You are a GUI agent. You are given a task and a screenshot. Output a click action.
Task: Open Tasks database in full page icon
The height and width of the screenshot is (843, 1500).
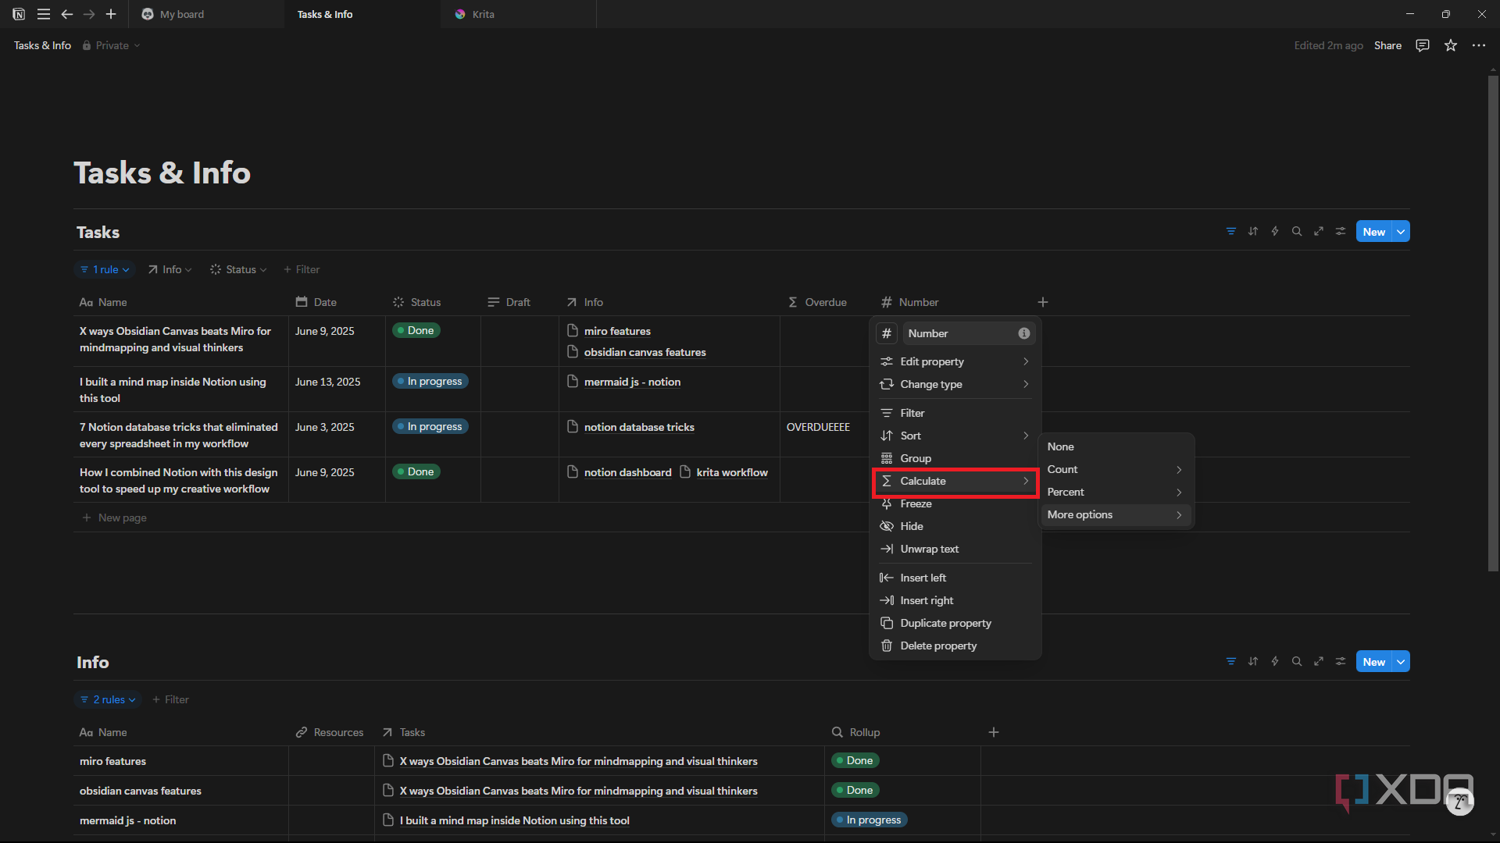1319,232
